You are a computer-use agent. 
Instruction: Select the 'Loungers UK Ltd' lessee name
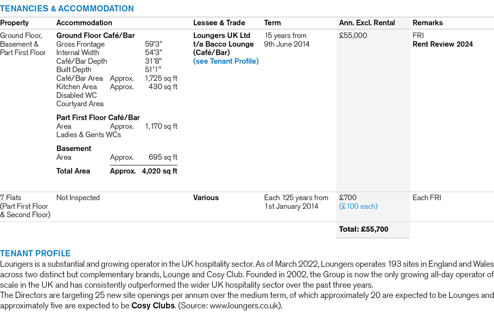(x=221, y=36)
